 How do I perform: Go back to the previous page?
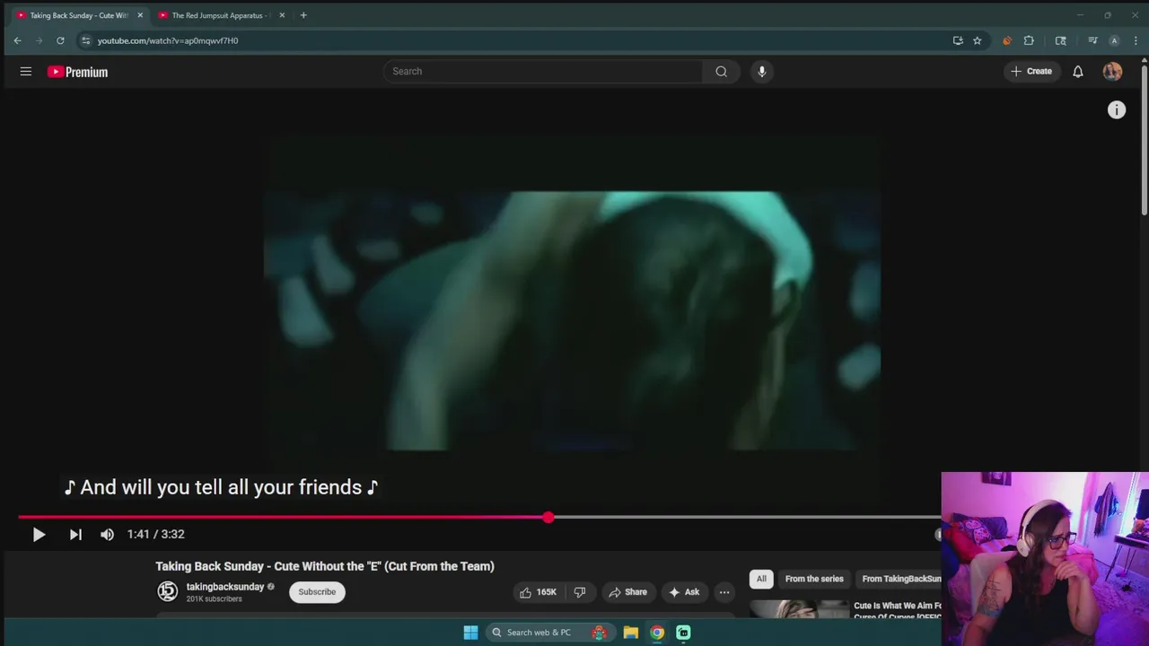pos(17,40)
